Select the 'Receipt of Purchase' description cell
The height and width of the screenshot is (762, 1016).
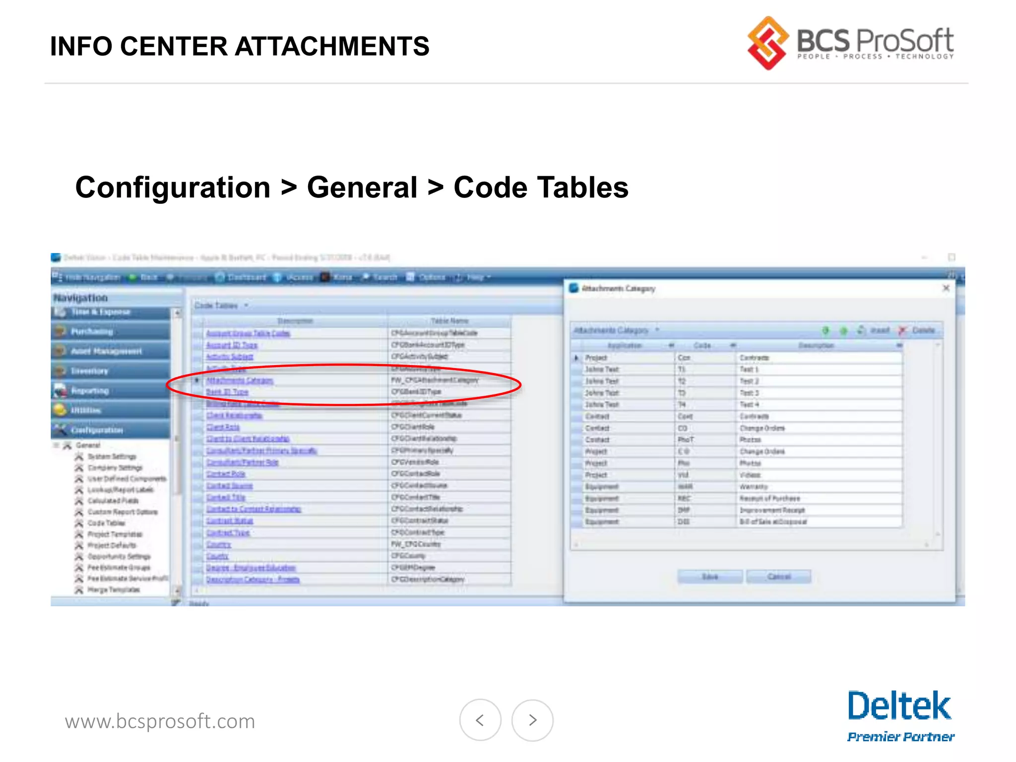(819, 499)
